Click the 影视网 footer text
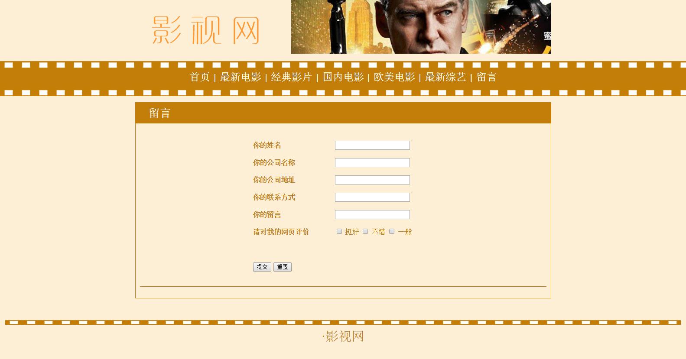 [x=345, y=336]
